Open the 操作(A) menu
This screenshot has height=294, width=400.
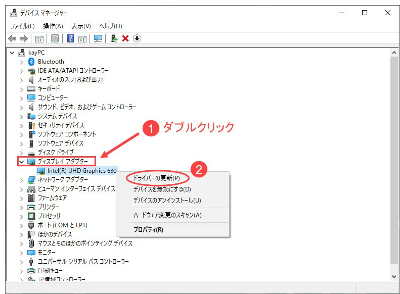pyautogui.click(x=53, y=26)
